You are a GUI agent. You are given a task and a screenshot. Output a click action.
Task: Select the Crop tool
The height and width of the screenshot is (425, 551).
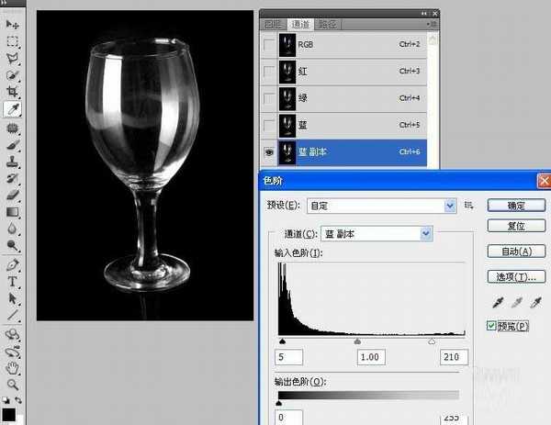13,92
